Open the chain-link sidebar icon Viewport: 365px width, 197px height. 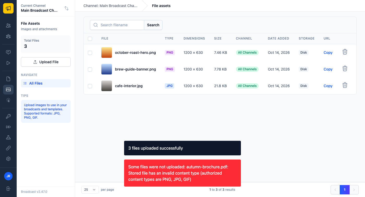[8, 148]
